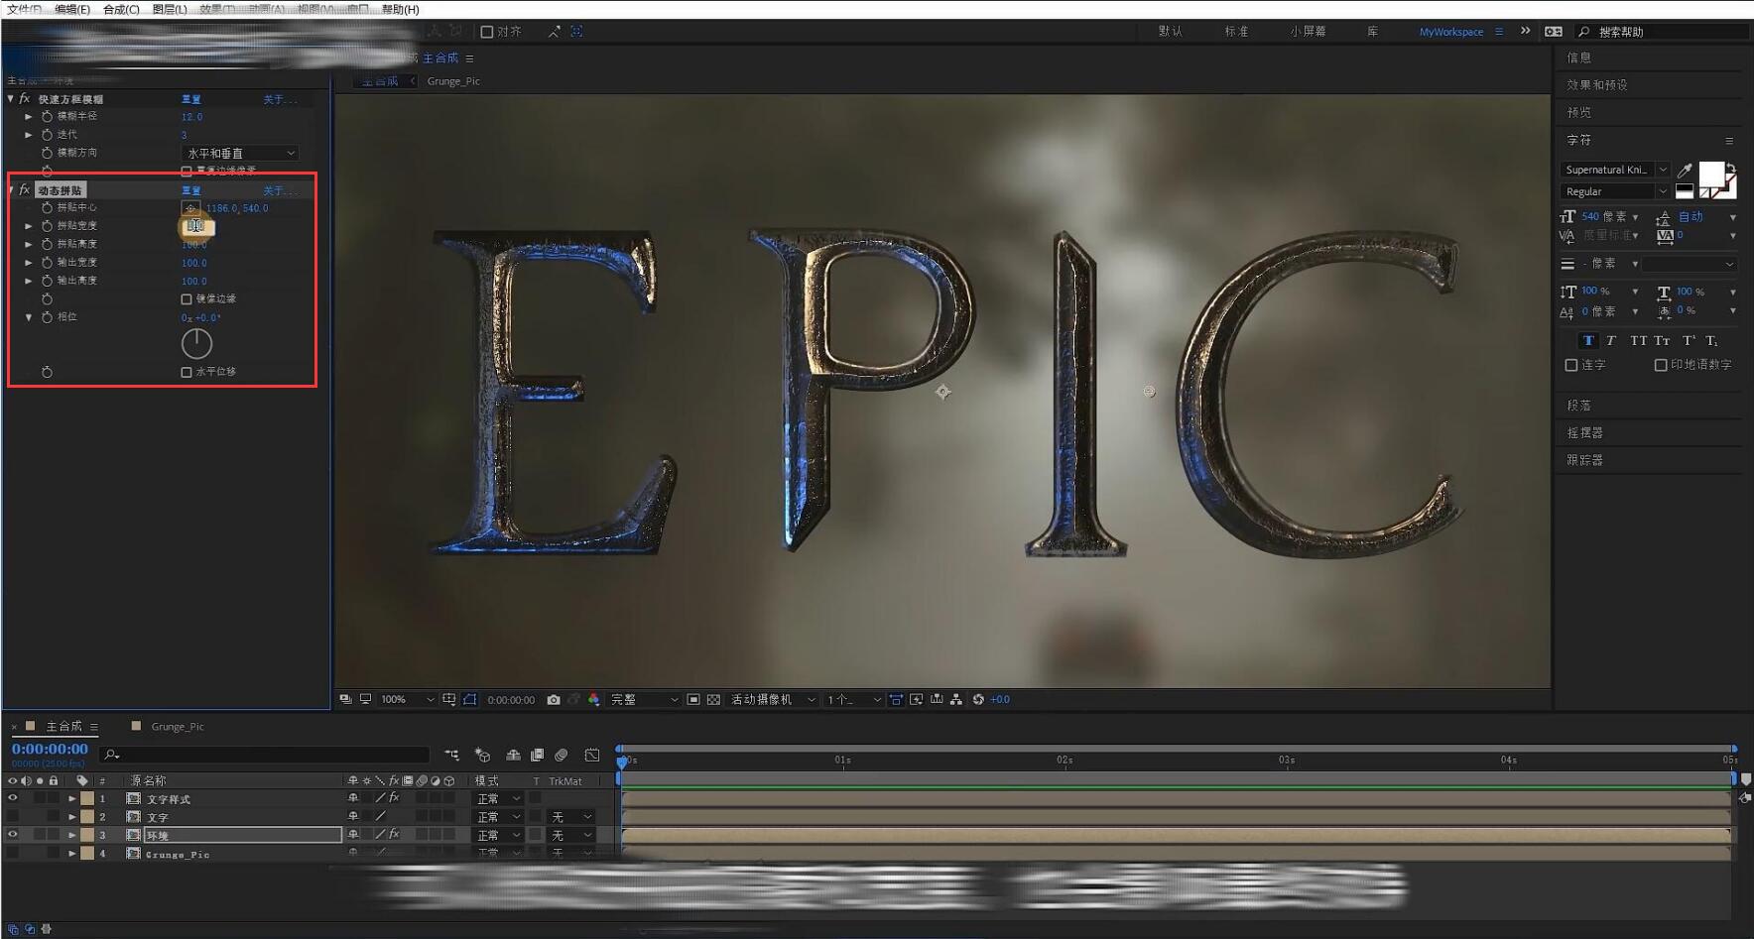Enable the 印地语数字 checkbox
The image size is (1754, 939).
pos(1661,365)
